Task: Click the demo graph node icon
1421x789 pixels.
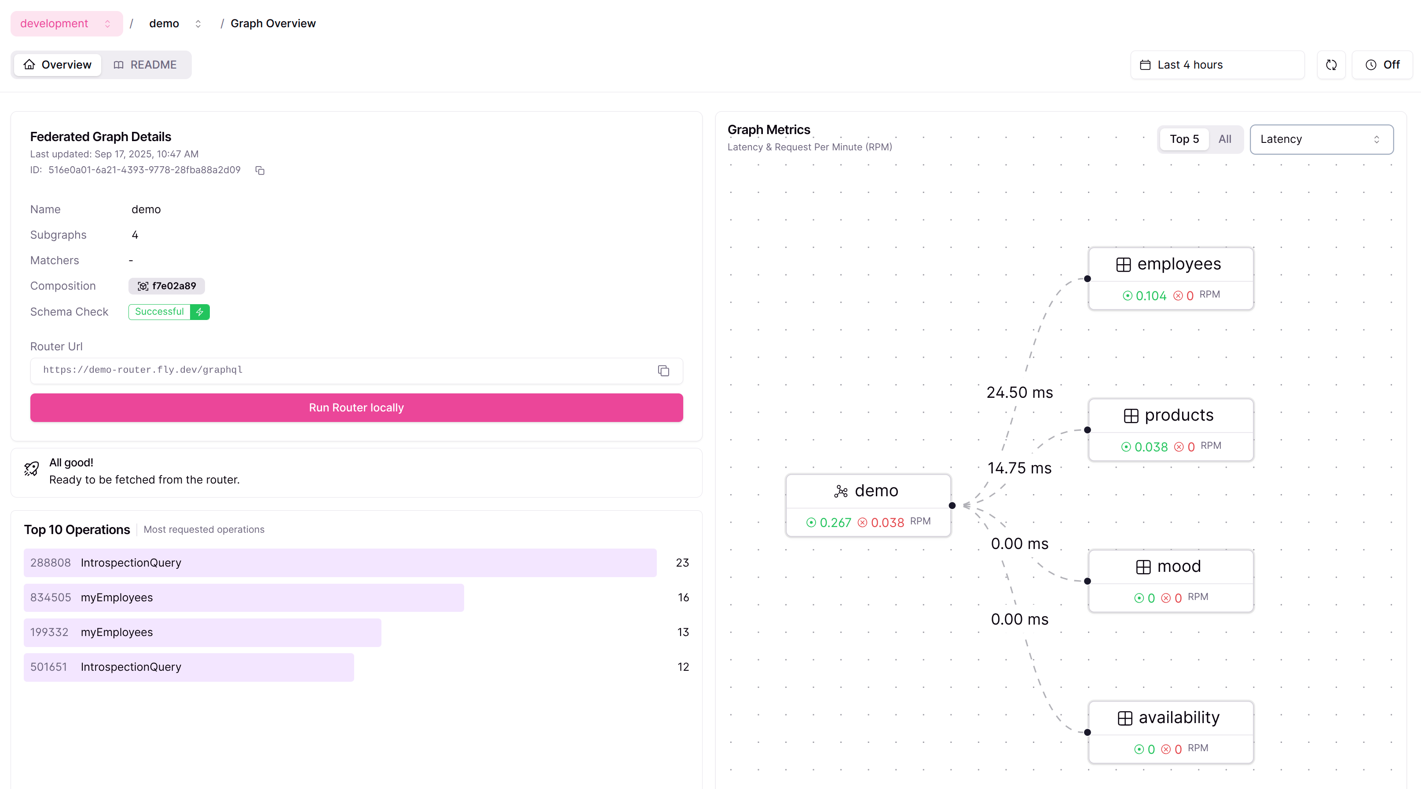Action: pyautogui.click(x=841, y=491)
